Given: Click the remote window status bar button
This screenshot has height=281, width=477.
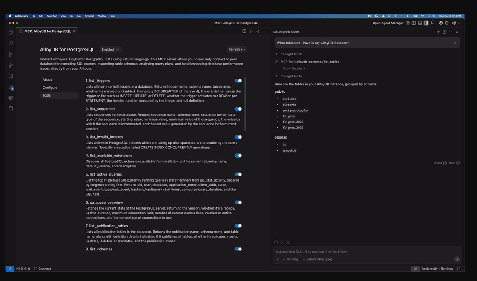Looking at the screenshot, I should click(10, 269).
